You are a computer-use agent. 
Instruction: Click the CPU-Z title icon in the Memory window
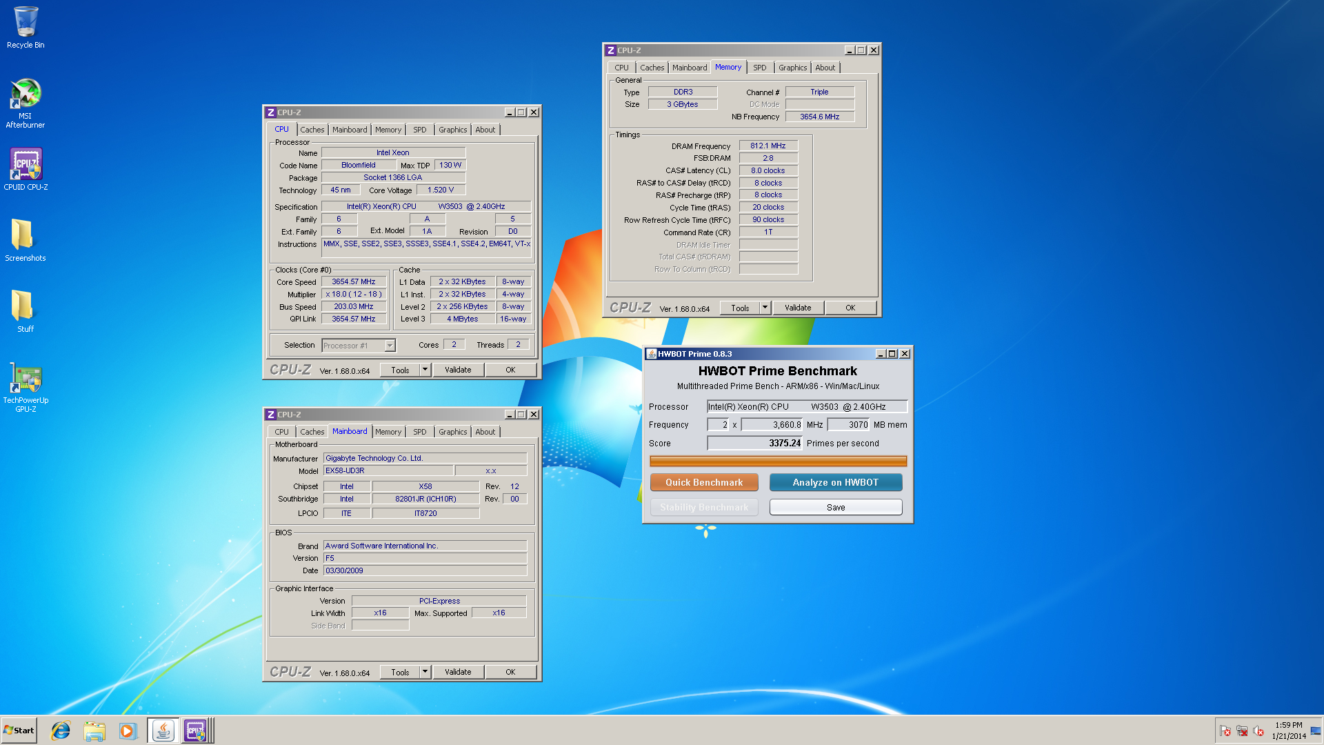[610, 50]
